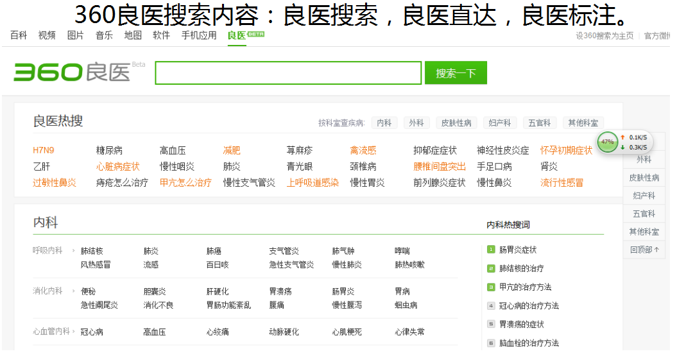
Task: Open hot search 手足口病
Action: (x=494, y=167)
